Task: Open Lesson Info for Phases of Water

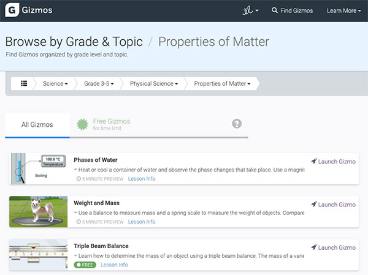Action: click(x=141, y=179)
